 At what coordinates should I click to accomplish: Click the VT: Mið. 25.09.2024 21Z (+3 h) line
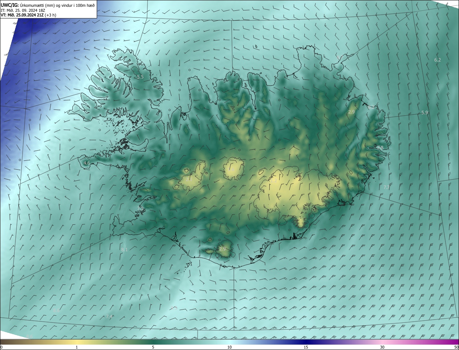coord(28,15)
